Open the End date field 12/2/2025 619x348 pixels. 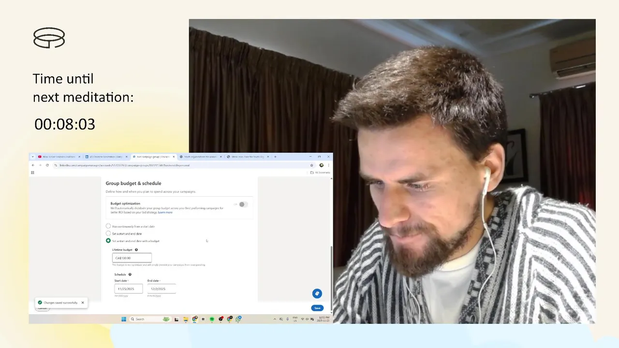[x=162, y=289]
